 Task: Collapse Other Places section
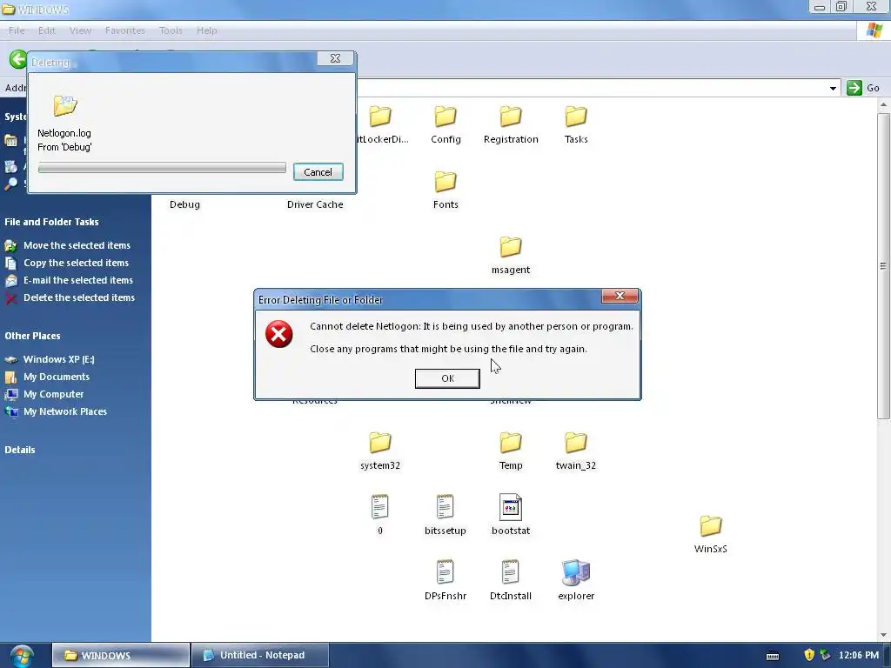pos(32,337)
